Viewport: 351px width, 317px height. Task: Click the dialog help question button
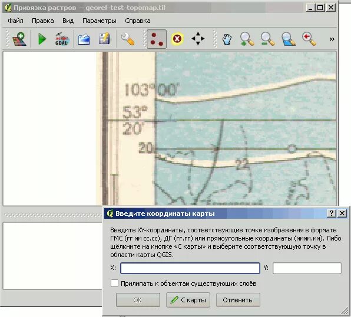(332, 213)
